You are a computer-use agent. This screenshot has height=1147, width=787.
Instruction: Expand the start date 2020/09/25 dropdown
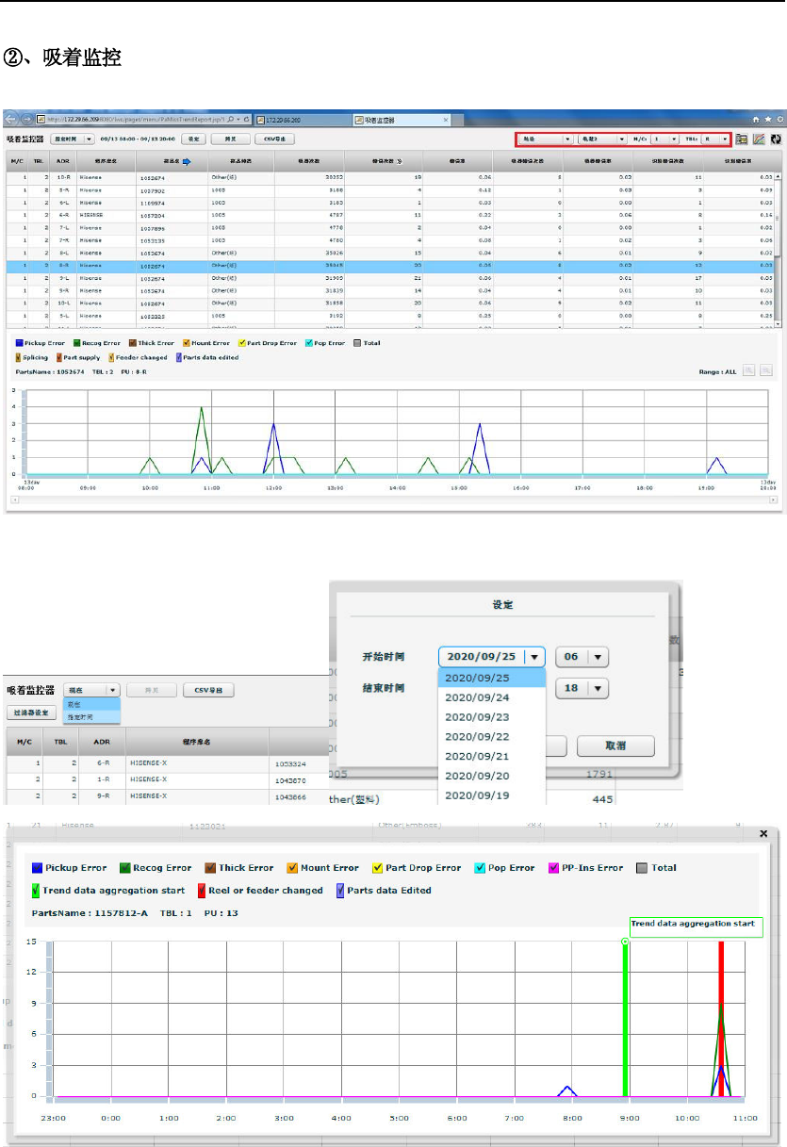(491, 657)
